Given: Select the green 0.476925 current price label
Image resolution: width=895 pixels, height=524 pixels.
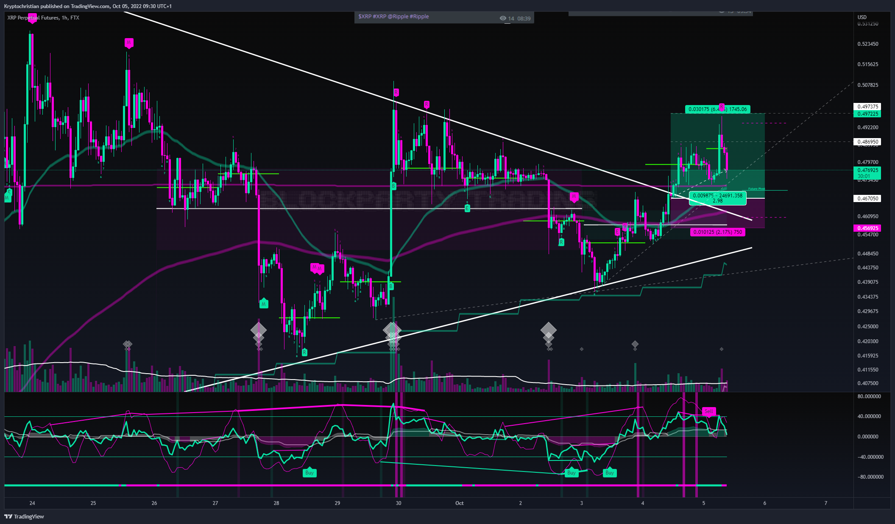Looking at the screenshot, I should 867,170.
